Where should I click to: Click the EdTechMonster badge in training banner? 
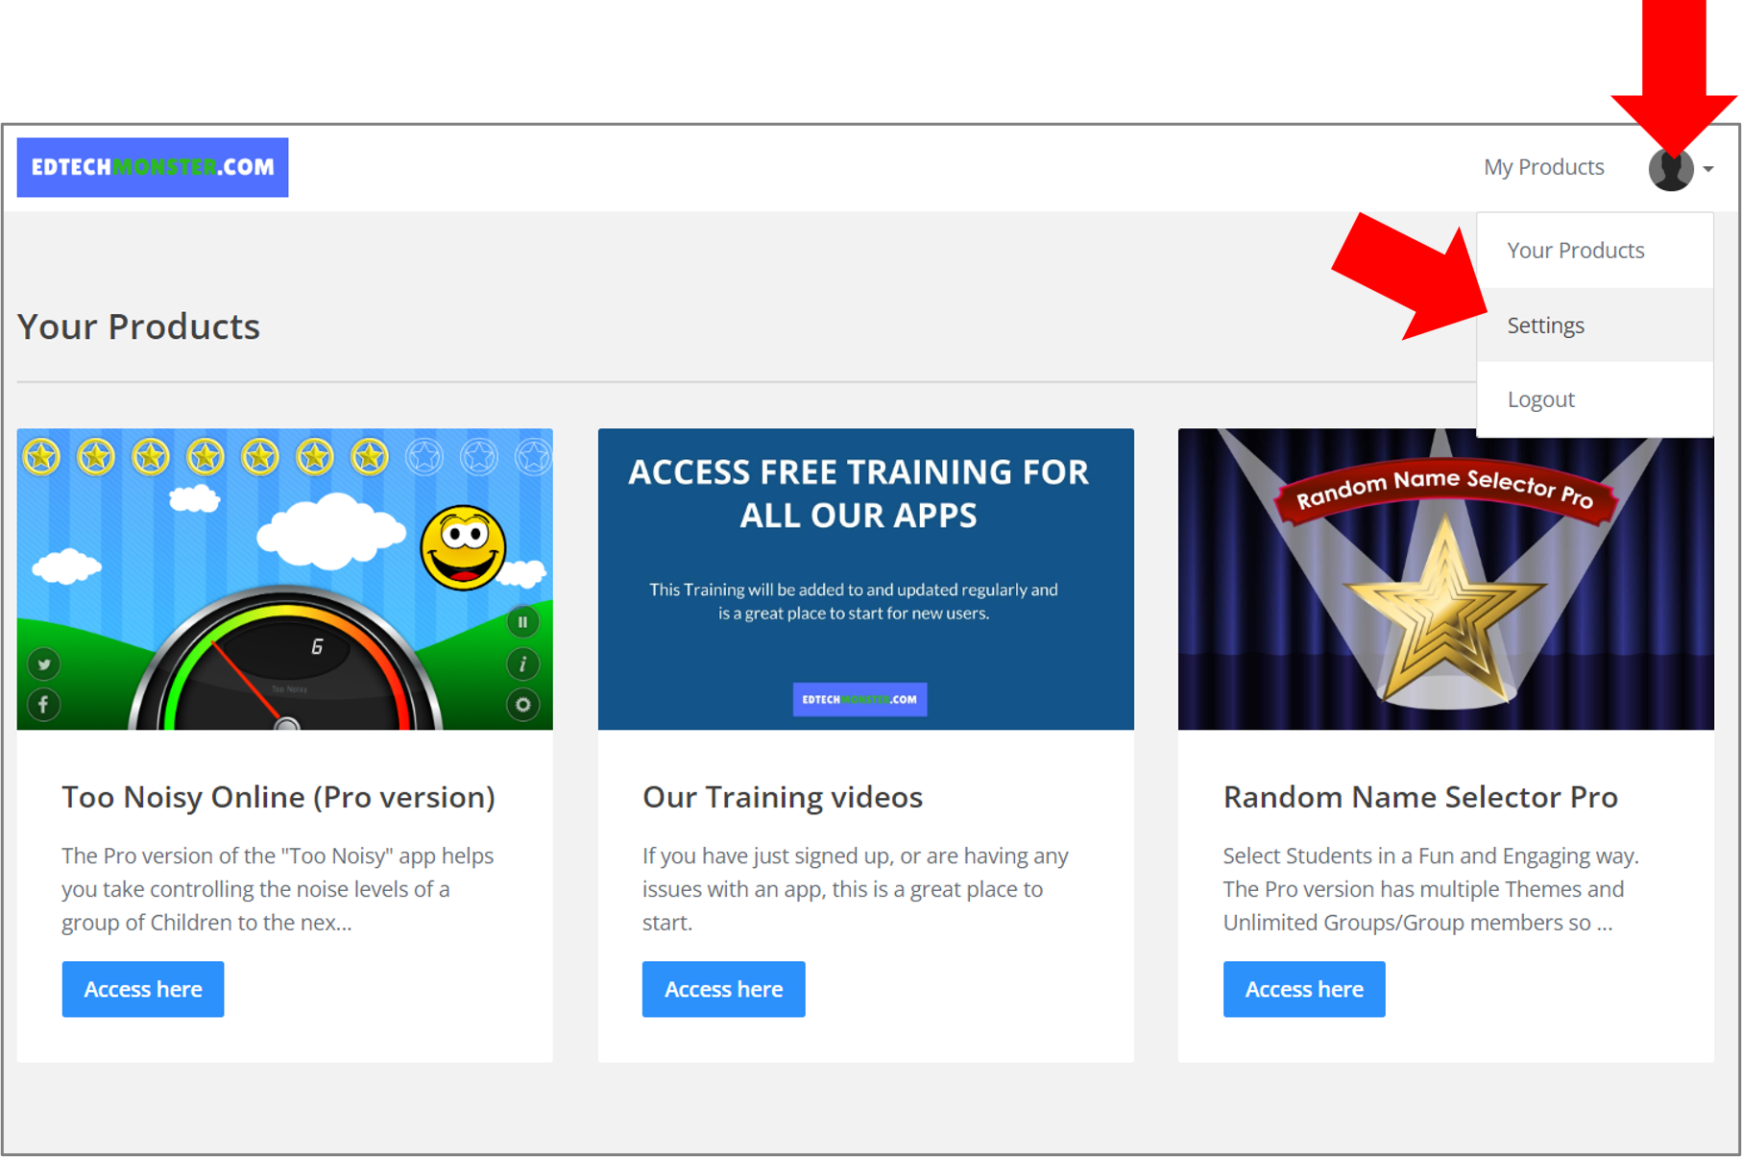[x=860, y=699]
